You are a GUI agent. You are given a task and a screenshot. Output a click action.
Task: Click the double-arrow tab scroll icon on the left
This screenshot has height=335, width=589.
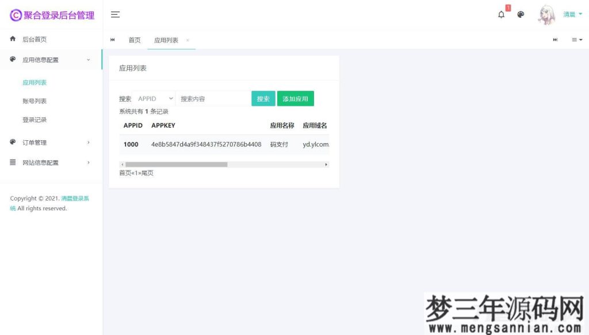pos(113,40)
